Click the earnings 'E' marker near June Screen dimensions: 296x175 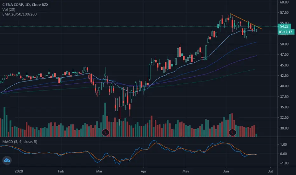[x=232, y=132]
